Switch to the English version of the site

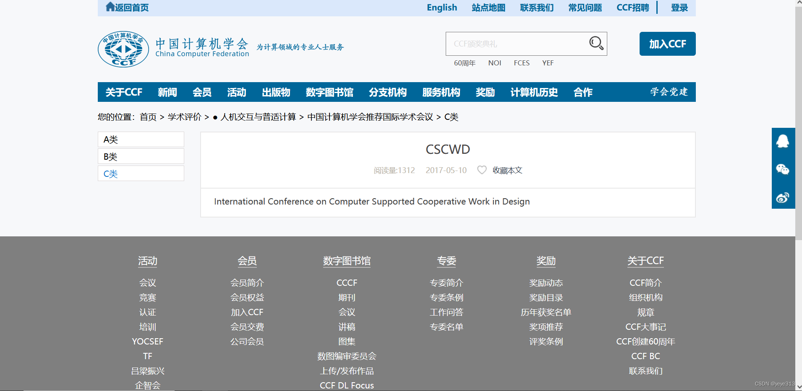click(x=441, y=7)
